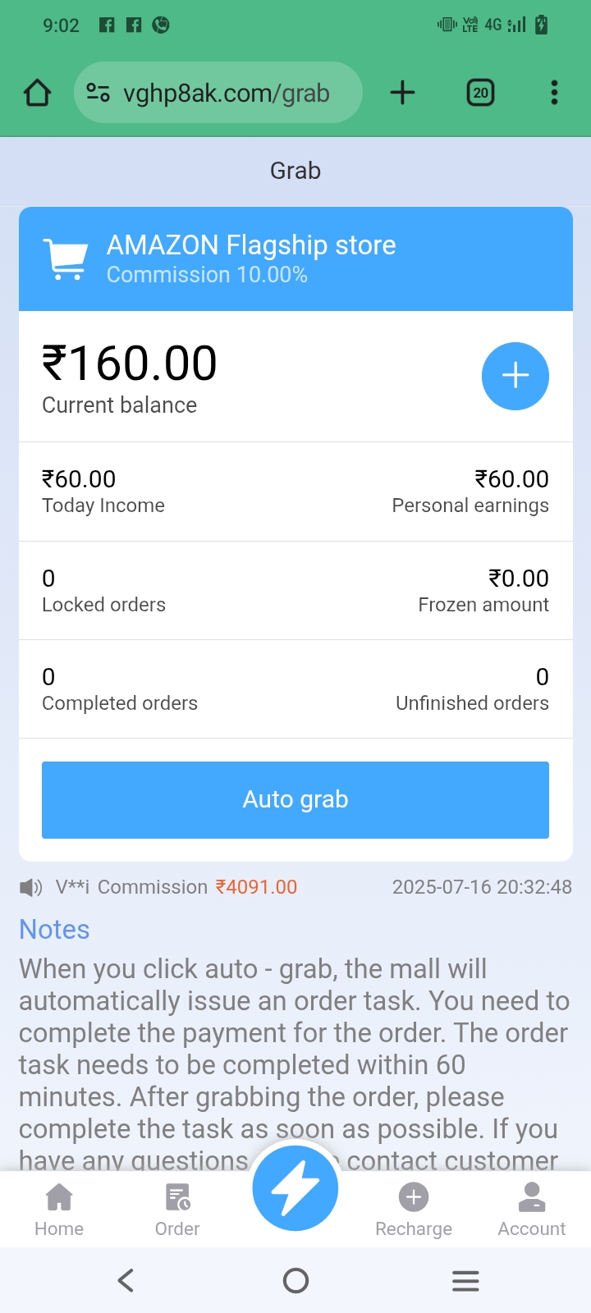Tap the speaker announcement icon
Viewport: 591px width, 1313px height.
[x=31, y=887]
